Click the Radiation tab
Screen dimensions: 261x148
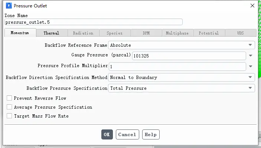pyautogui.click(x=84, y=33)
